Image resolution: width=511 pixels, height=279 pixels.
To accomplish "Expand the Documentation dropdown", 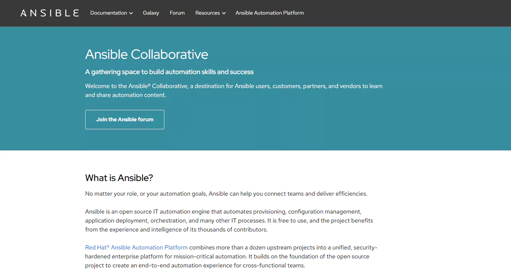I will click(111, 13).
